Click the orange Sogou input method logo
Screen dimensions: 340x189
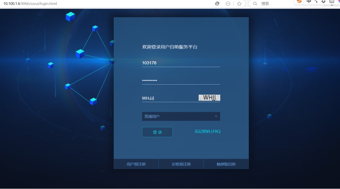click(299, 1)
